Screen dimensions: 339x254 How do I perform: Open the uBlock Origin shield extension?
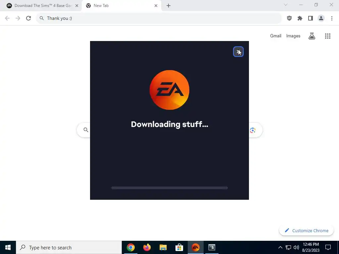pyautogui.click(x=289, y=18)
